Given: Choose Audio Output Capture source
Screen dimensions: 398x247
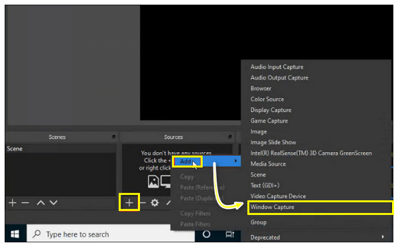Looking at the screenshot, I should 279,78.
